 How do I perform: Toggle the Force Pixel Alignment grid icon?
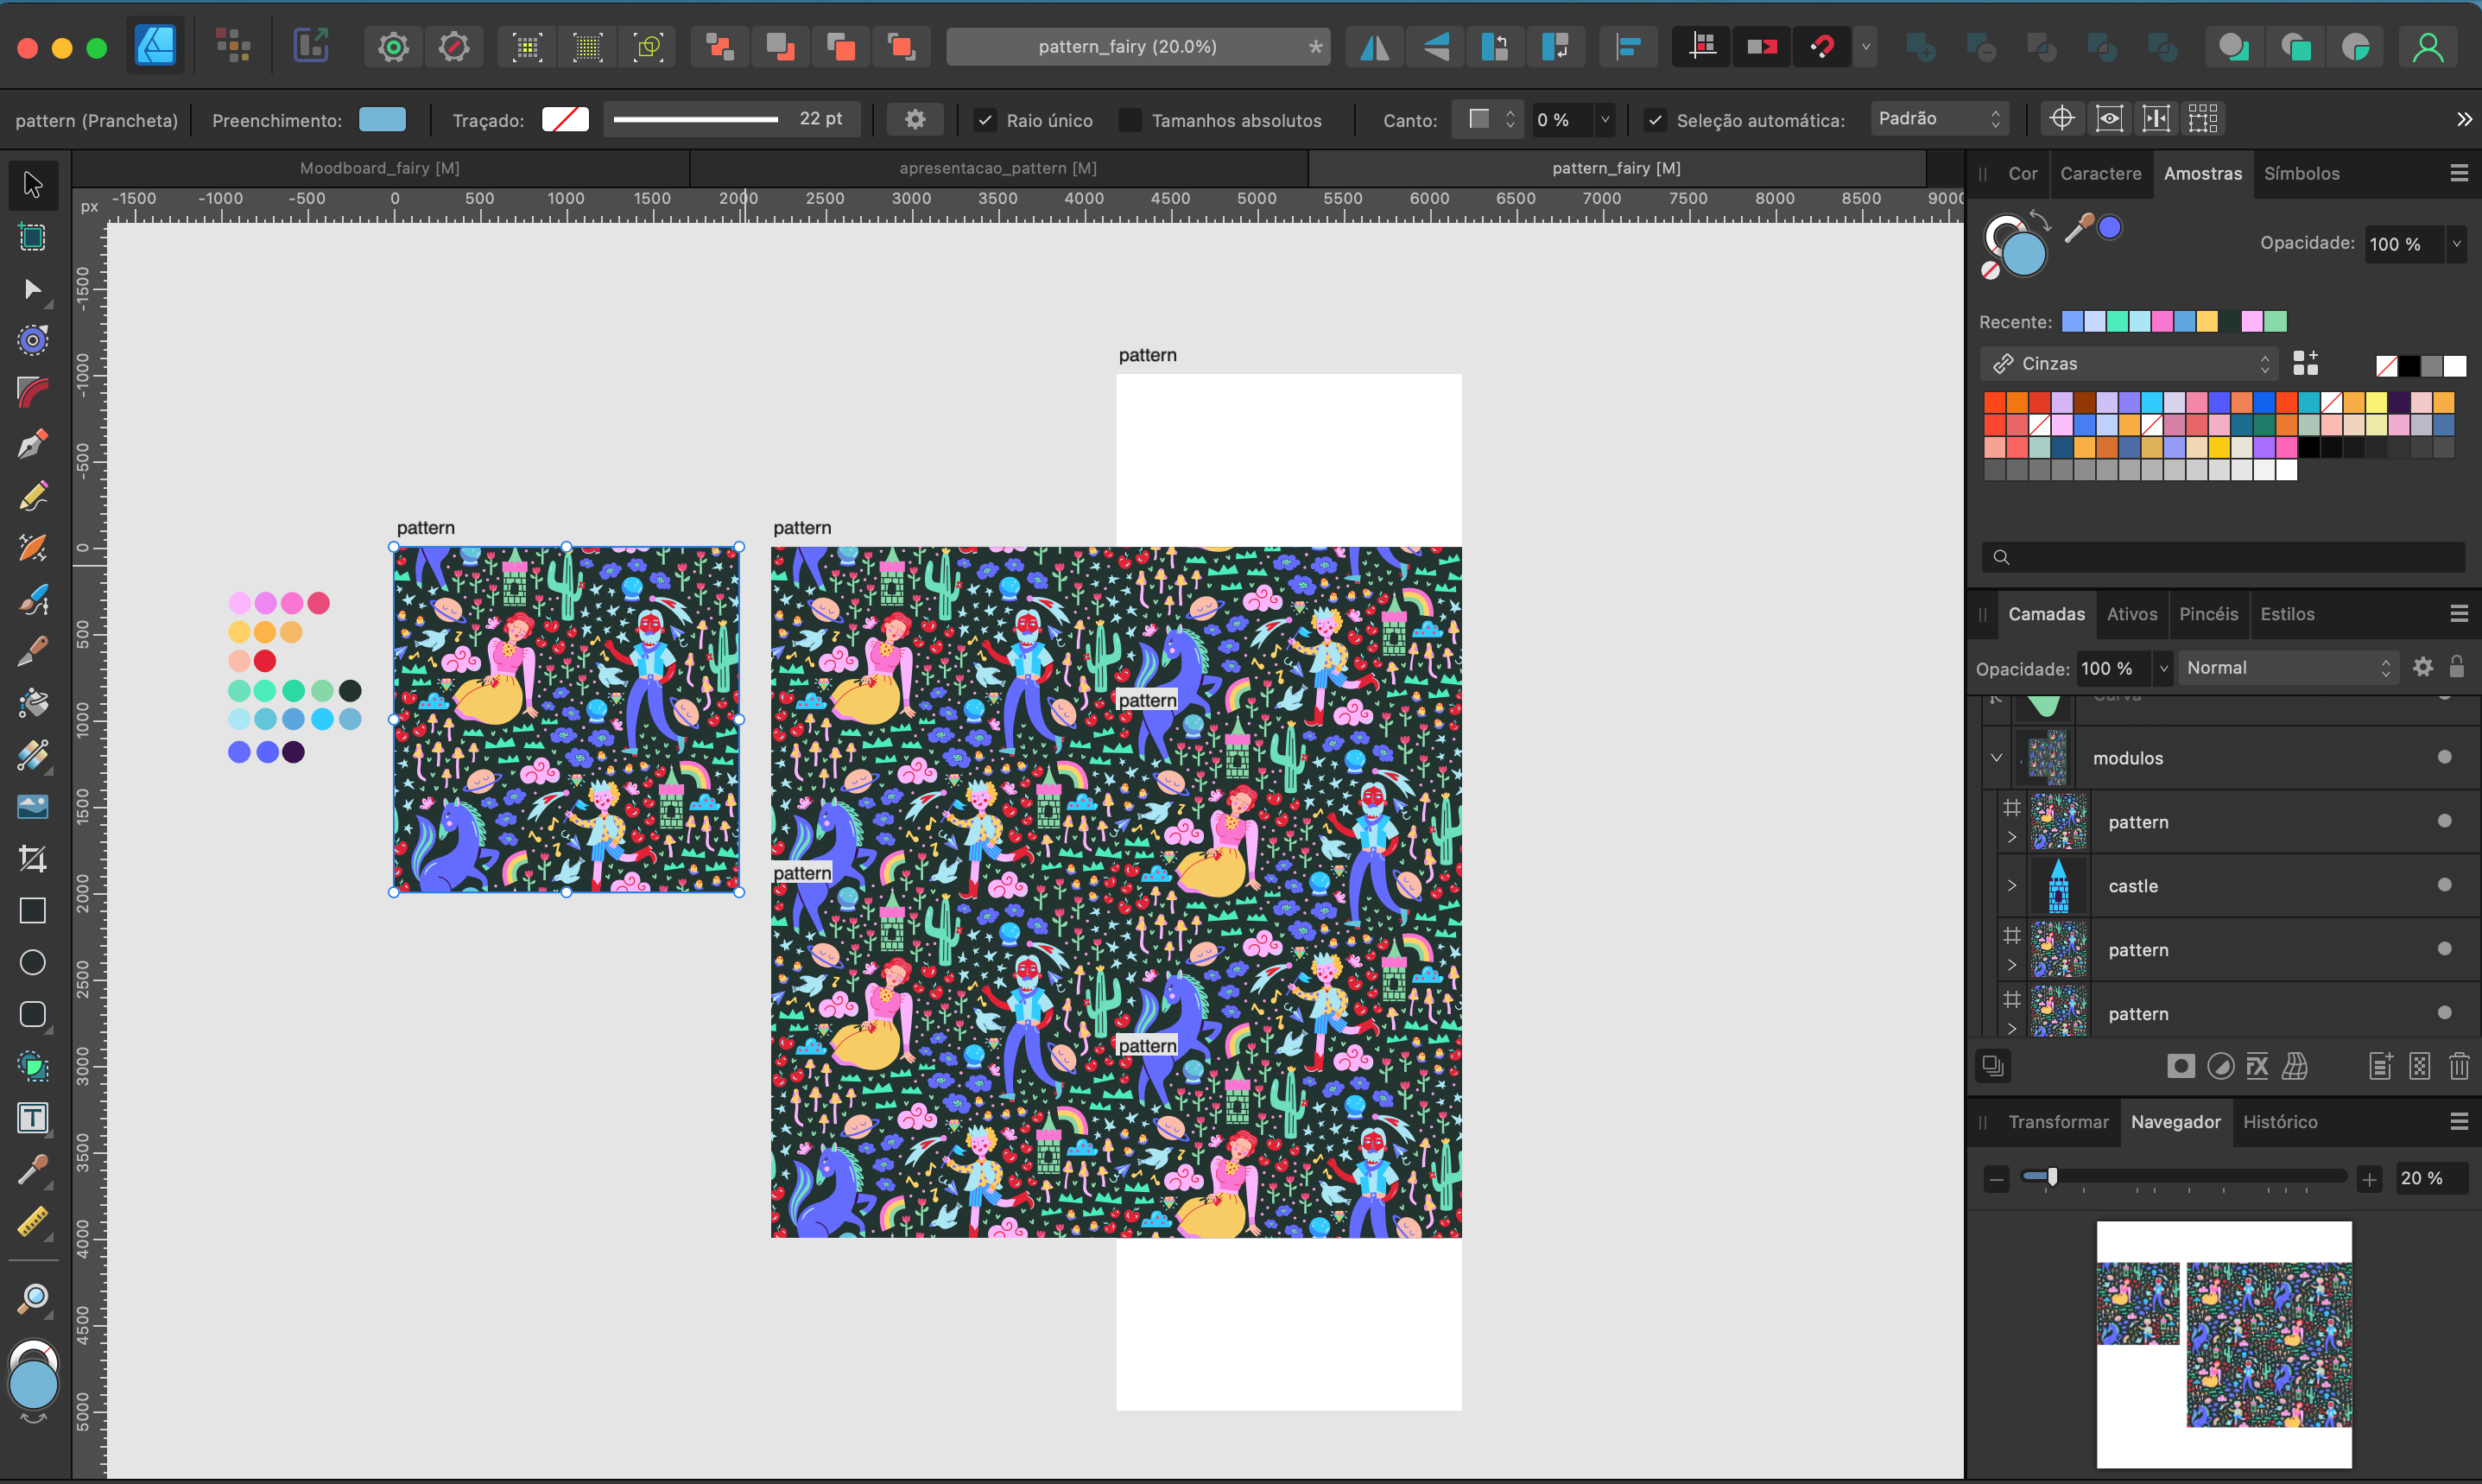[x=1702, y=46]
